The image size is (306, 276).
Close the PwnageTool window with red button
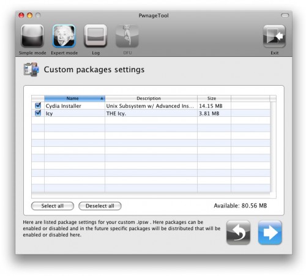[21, 15]
